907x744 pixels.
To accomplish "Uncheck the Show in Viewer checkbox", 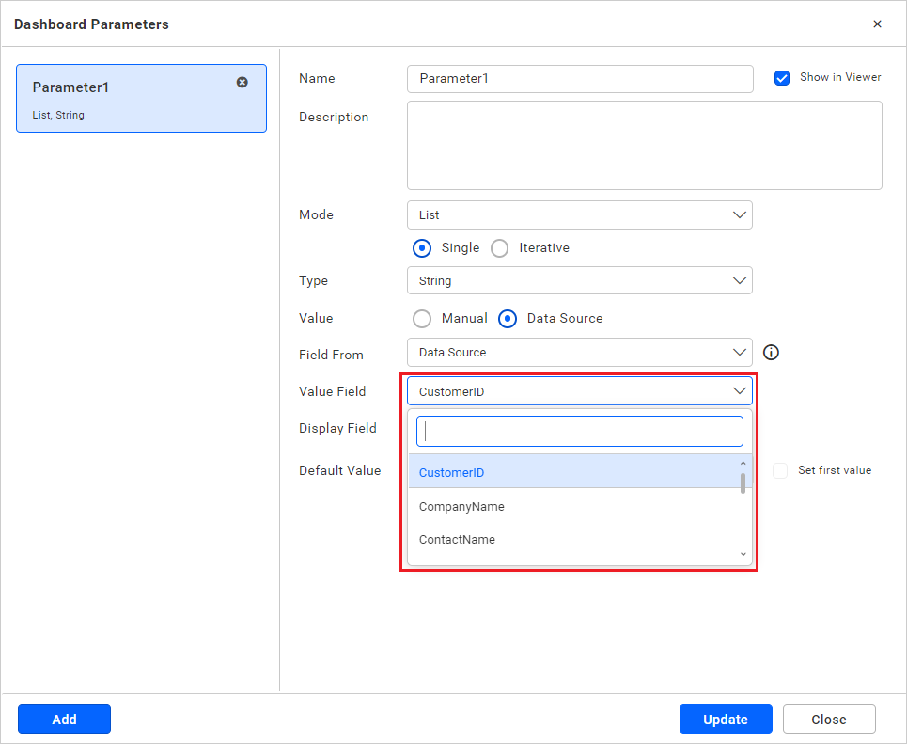I will [782, 77].
